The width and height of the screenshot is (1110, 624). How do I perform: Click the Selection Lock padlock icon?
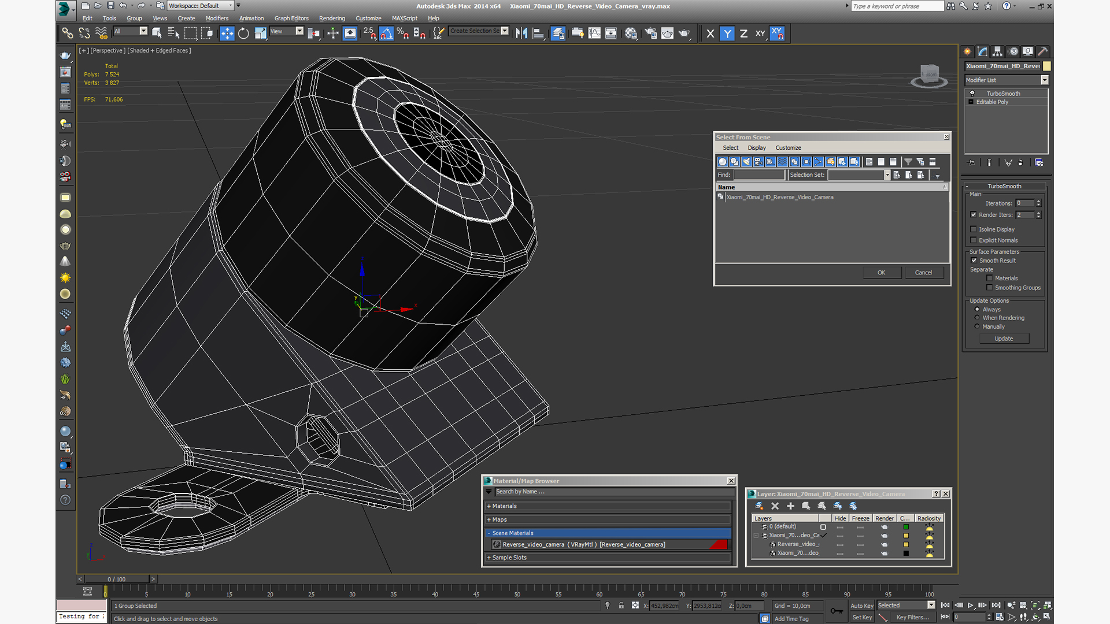tap(621, 606)
